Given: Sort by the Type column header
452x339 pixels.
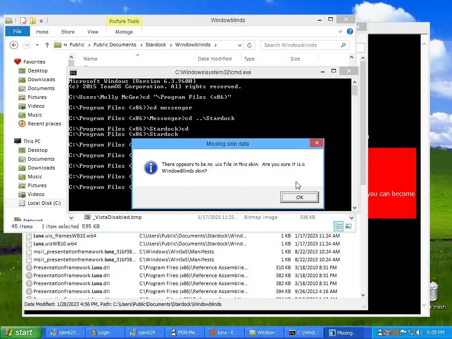Looking at the screenshot, I should coord(249,59).
